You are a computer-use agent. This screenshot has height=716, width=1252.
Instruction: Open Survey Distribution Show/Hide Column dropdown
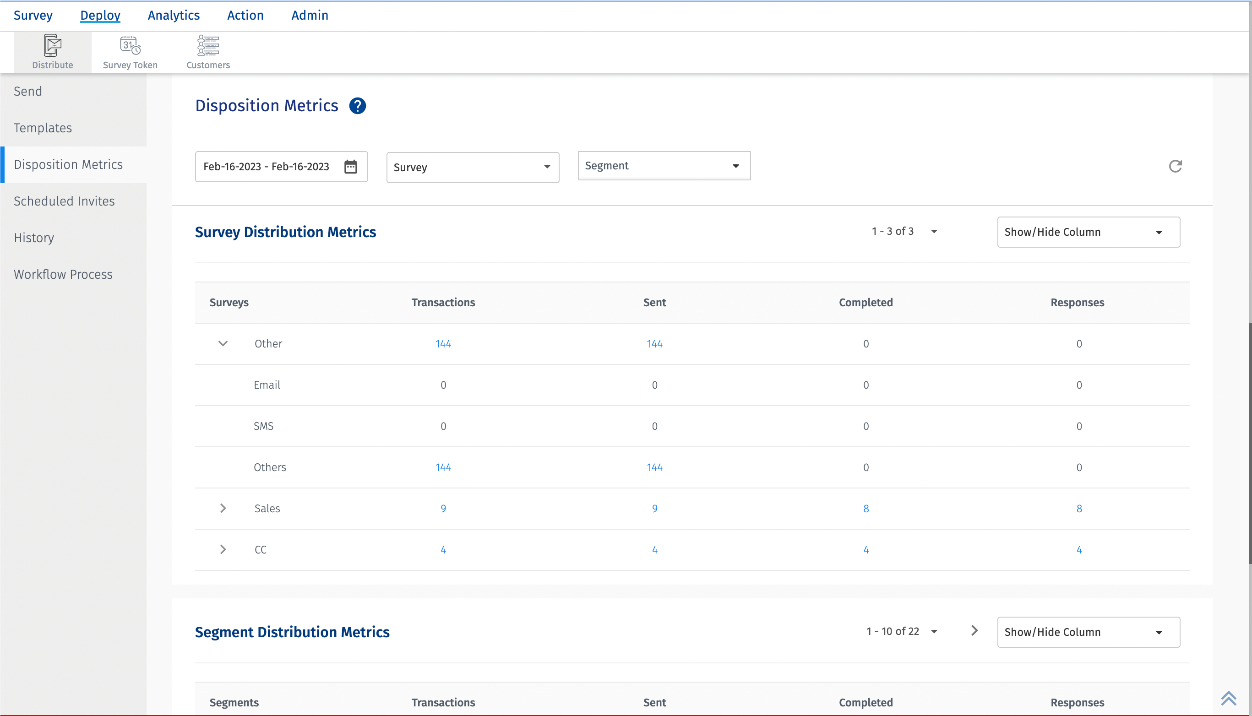1088,232
